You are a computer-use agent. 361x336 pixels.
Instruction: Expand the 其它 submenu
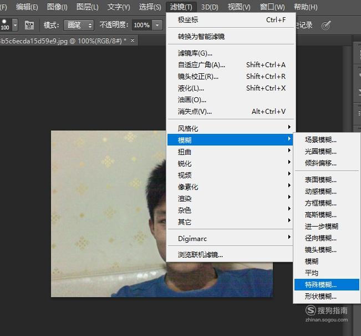tap(230, 222)
